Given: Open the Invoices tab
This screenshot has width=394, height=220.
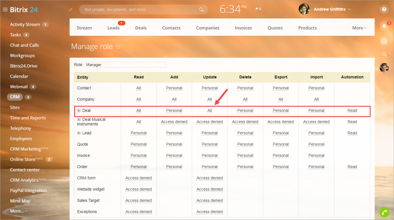Looking at the screenshot, I should click(243, 28).
